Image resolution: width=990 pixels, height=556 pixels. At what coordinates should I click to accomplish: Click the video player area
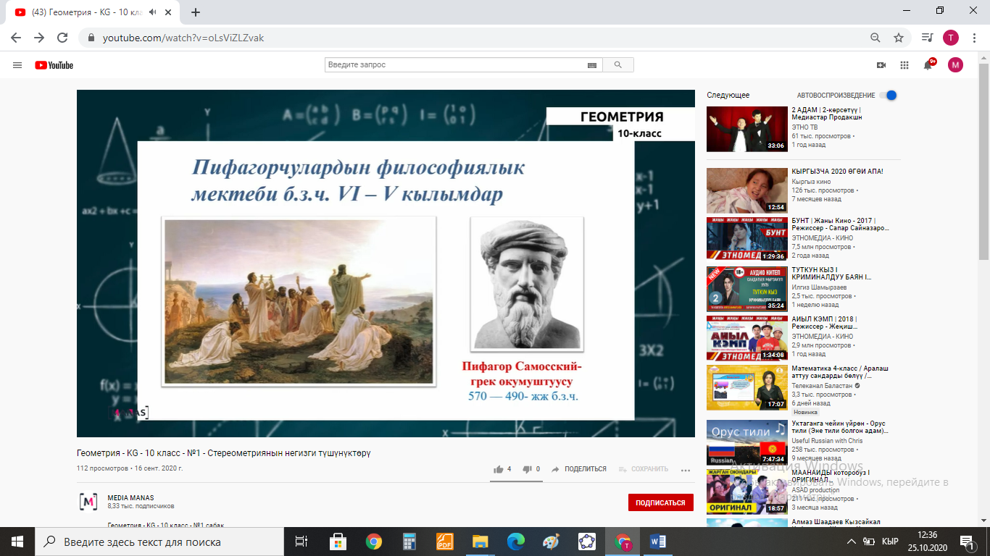386,264
